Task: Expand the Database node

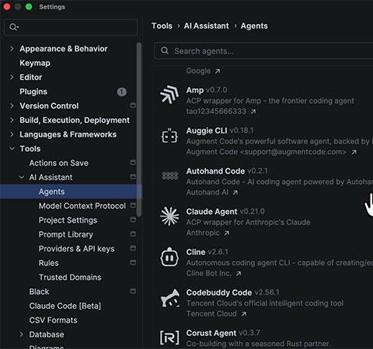Action: click(x=22, y=334)
